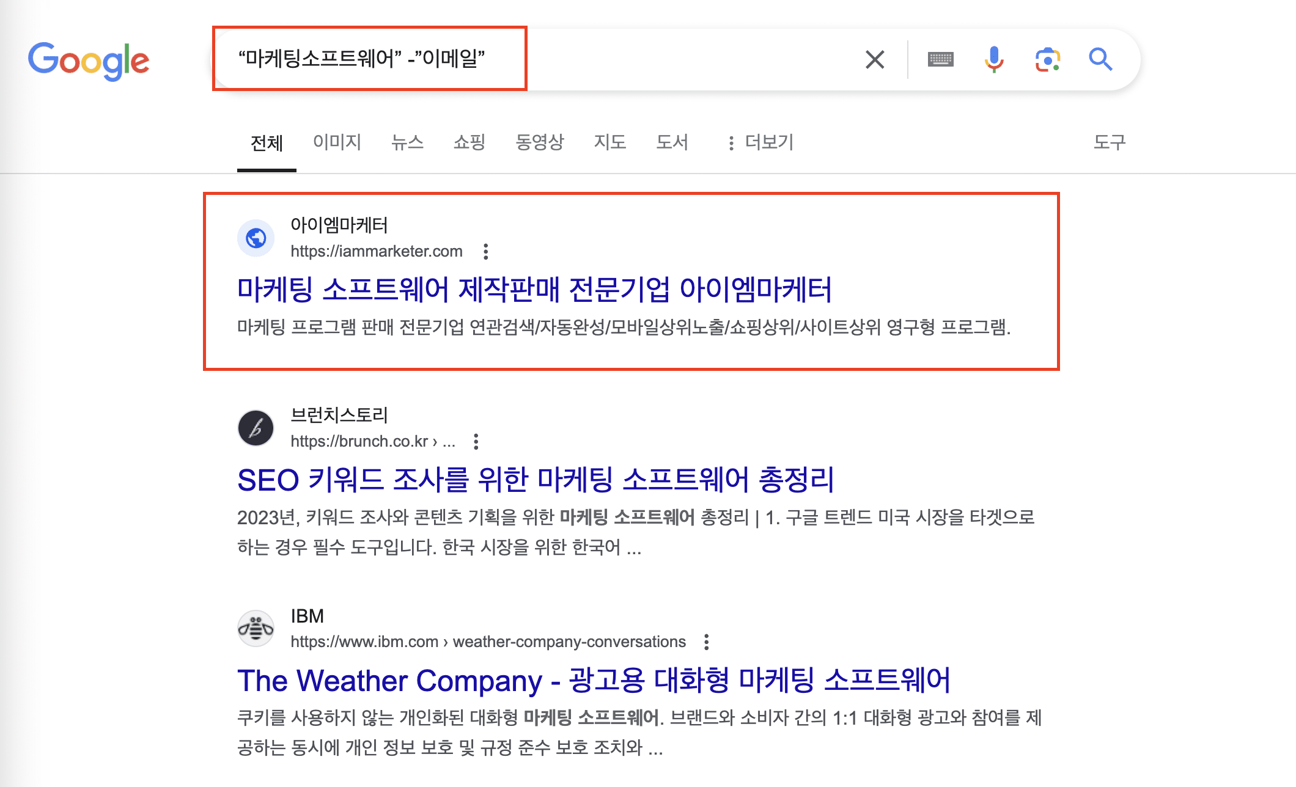Click the https://iammarketer.com URL
Image resolution: width=1296 pixels, height=787 pixels.
(376, 251)
